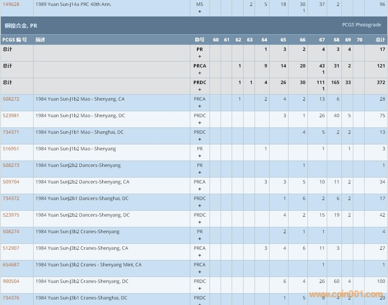Image resolution: width=388 pixels, height=305 pixels.
Task: Select coin number 654687 link
Action: (x=11, y=265)
